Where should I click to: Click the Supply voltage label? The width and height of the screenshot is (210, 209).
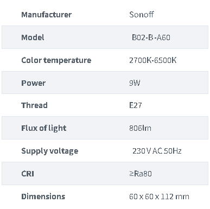pos(50,151)
